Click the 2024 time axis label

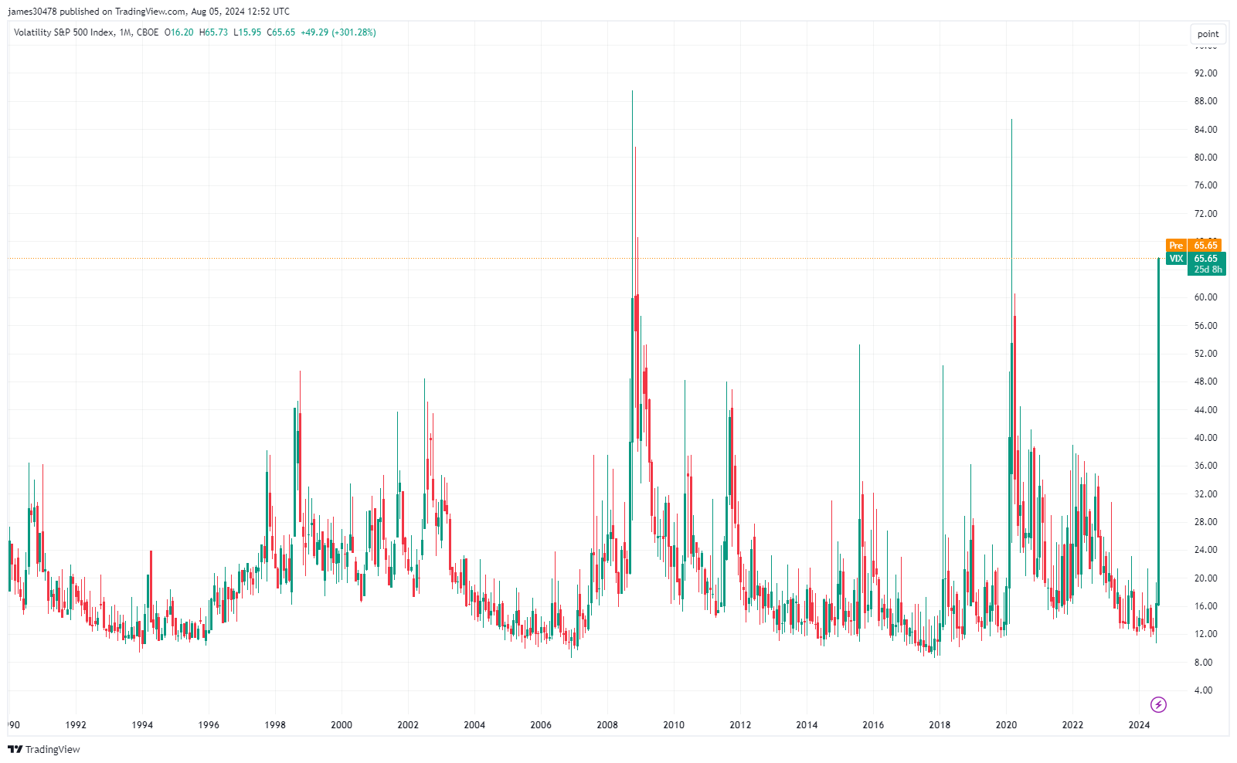click(x=1139, y=725)
